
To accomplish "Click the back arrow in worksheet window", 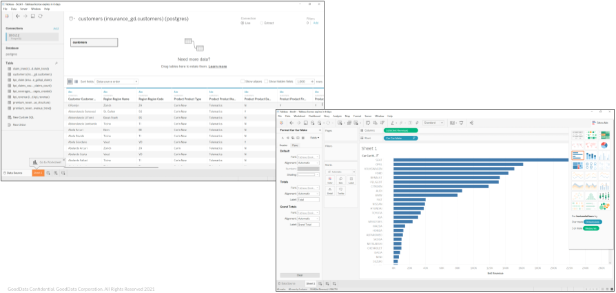I will click(x=292, y=123).
